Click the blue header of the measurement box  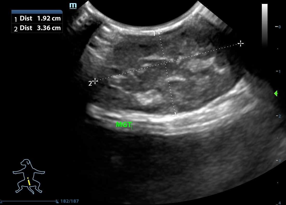pos(37,12)
